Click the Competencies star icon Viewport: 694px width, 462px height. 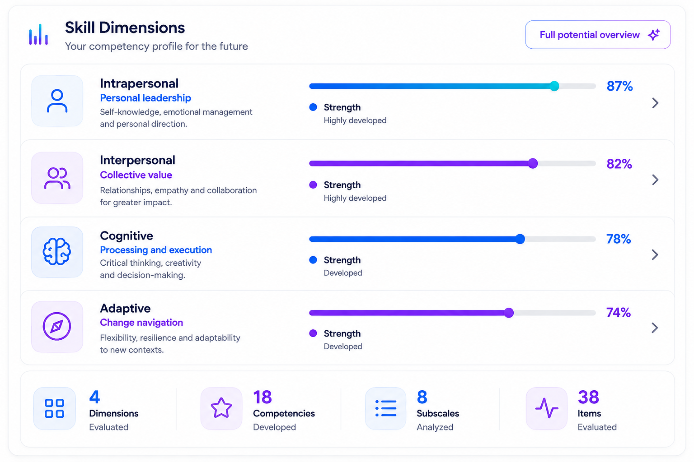(x=221, y=408)
